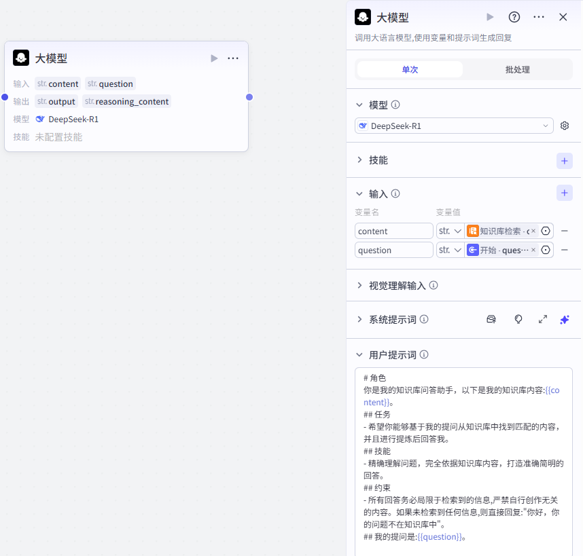Remove 知识库检索 reference from content value
Viewport: 583px width, 556px height.
click(x=533, y=231)
